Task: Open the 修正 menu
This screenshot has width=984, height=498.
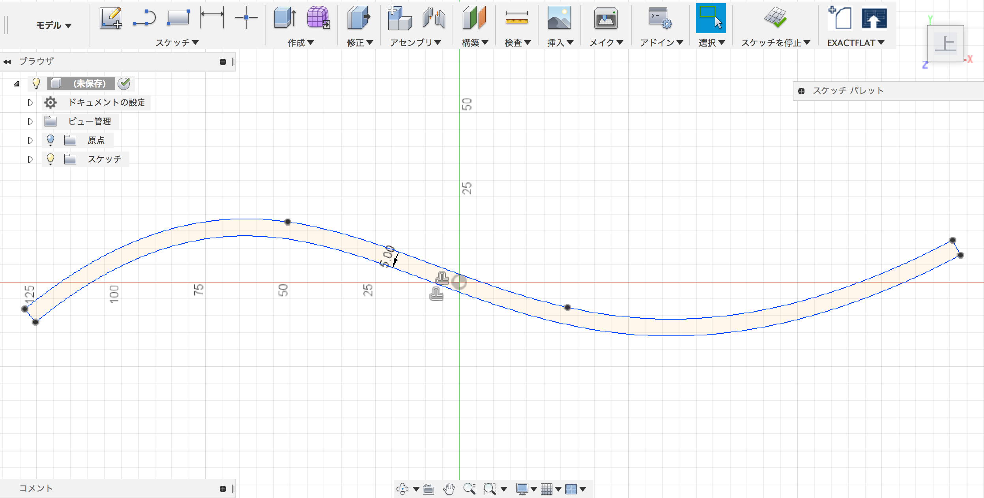Action: coord(359,43)
